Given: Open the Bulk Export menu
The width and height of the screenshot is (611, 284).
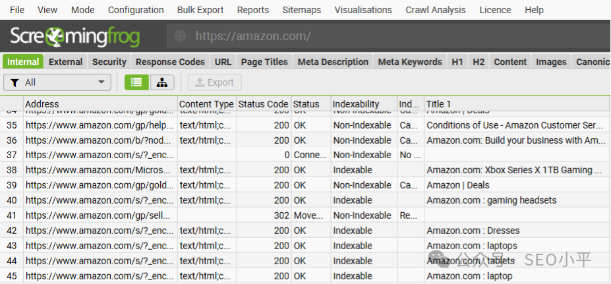Looking at the screenshot, I should pos(200,10).
